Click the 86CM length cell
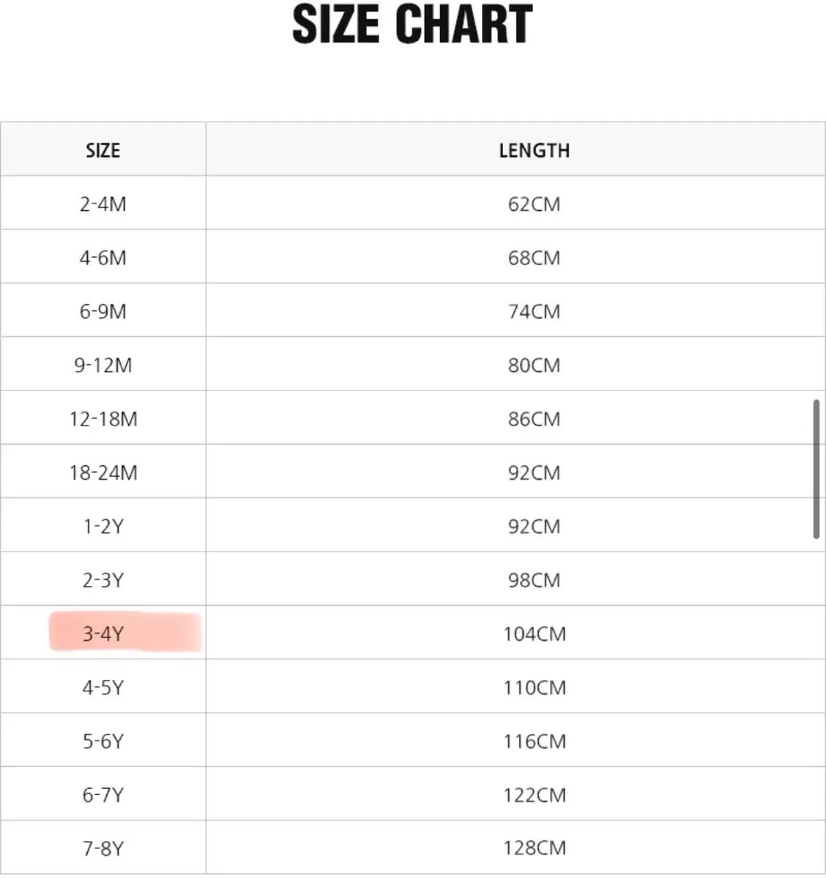 click(534, 419)
